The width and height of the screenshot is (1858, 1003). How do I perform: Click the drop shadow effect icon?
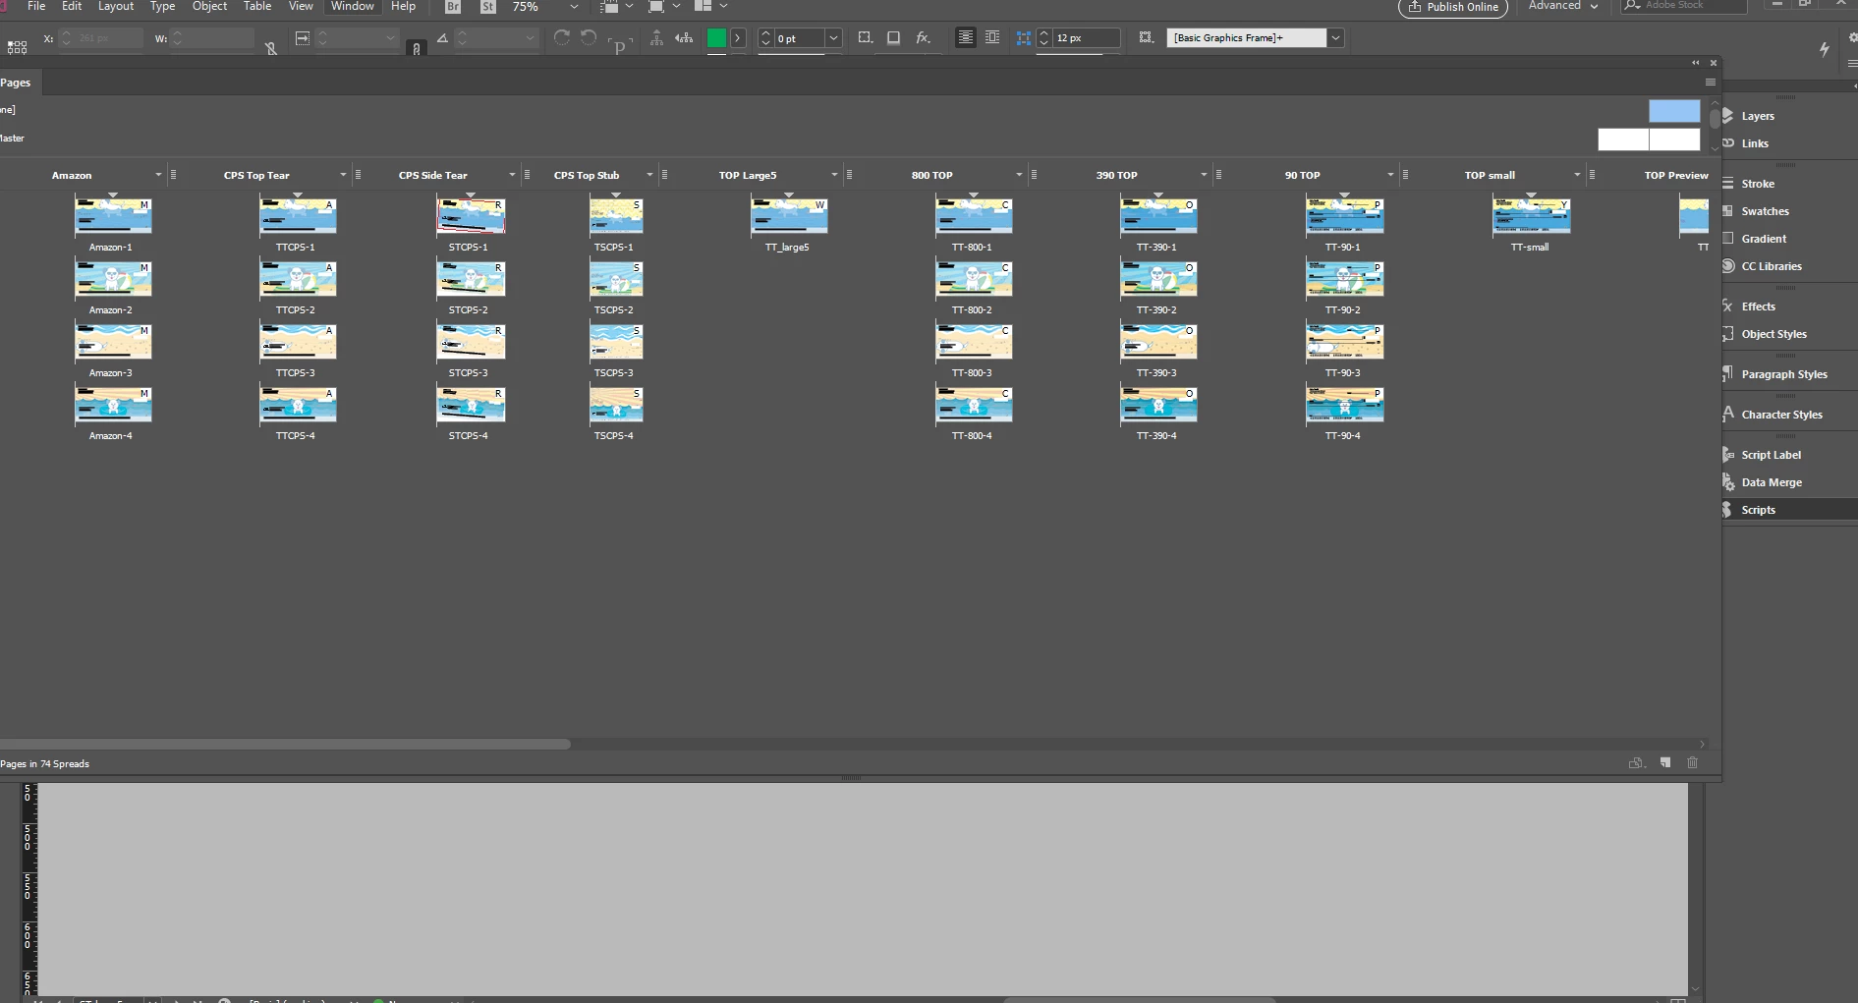coord(893,38)
